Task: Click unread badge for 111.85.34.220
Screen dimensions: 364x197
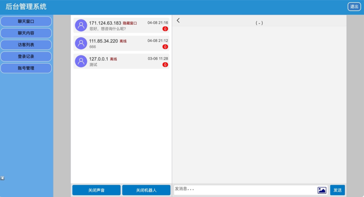Action: pos(165,47)
